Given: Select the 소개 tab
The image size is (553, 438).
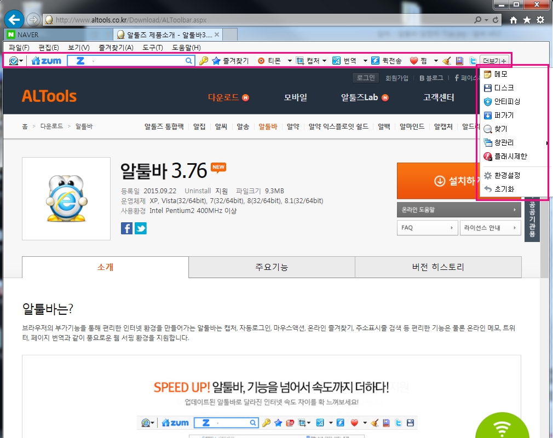Looking at the screenshot, I should point(105,267).
